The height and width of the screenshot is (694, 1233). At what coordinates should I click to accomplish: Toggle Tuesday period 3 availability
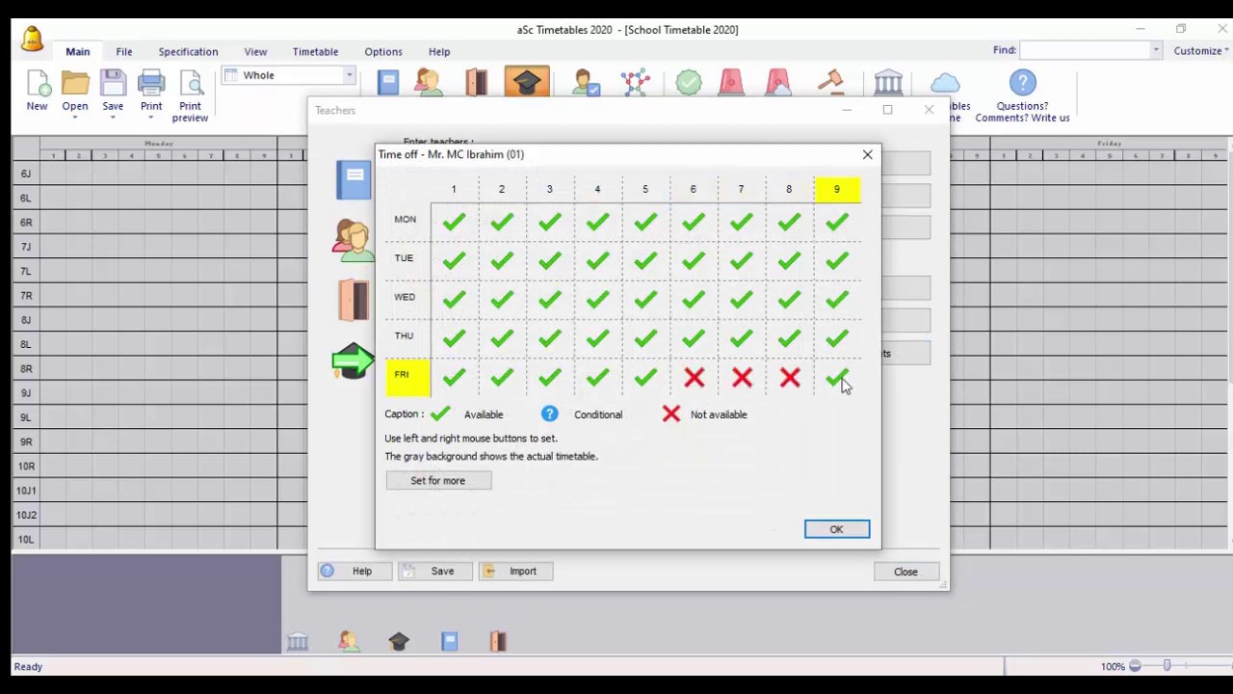pyautogui.click(x=549, y=261)
